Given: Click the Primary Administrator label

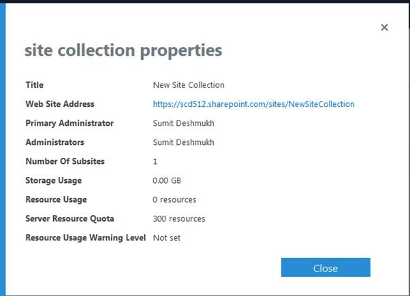Looking at the screenshot, I should (x=69, y=123).
